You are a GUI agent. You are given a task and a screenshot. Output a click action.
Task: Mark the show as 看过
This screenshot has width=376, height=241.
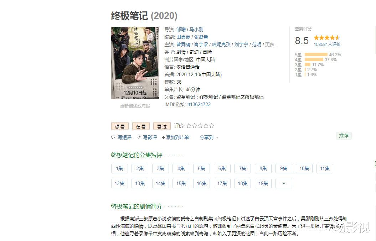coord(162,126)
